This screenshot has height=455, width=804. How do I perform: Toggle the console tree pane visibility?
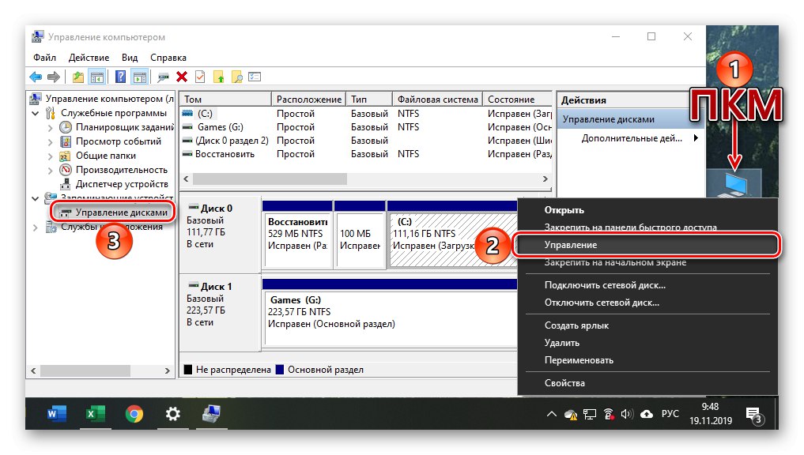(96, 76)
